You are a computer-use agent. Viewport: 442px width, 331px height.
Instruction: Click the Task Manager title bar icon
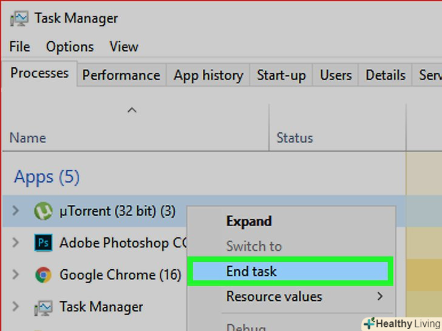[18, 19]
